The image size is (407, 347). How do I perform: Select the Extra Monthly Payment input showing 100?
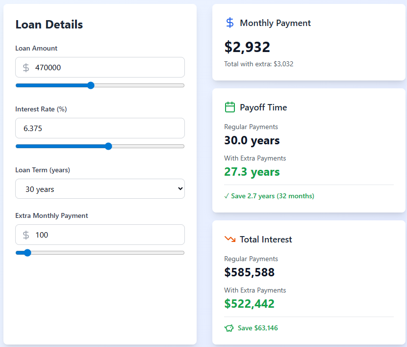pos(107,235)
